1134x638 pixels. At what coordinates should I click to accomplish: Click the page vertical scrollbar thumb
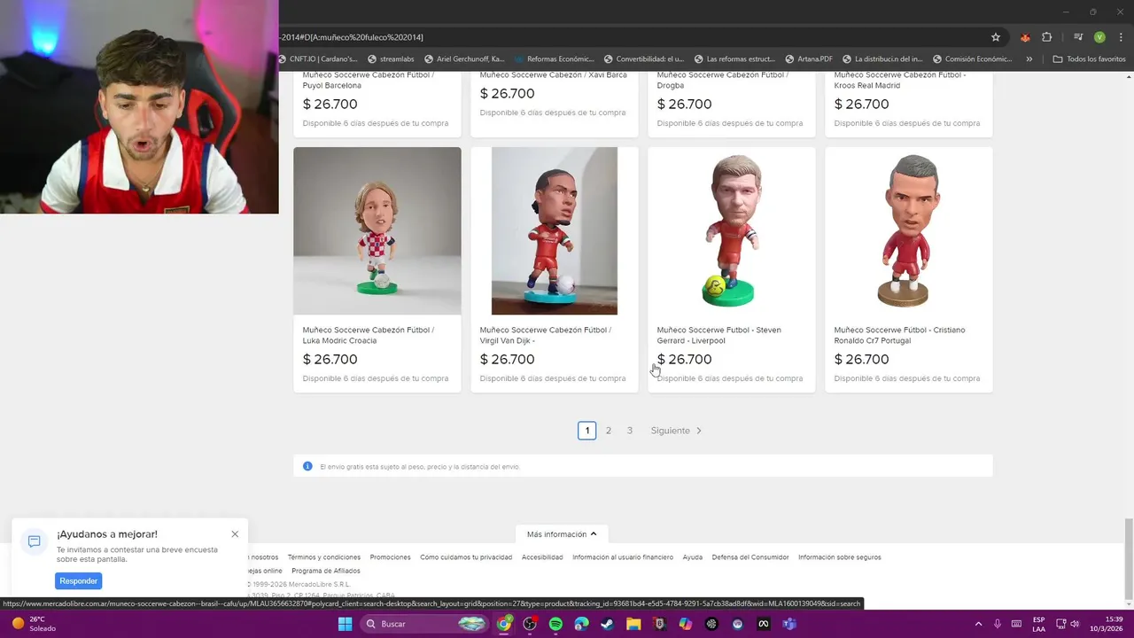1128,558
